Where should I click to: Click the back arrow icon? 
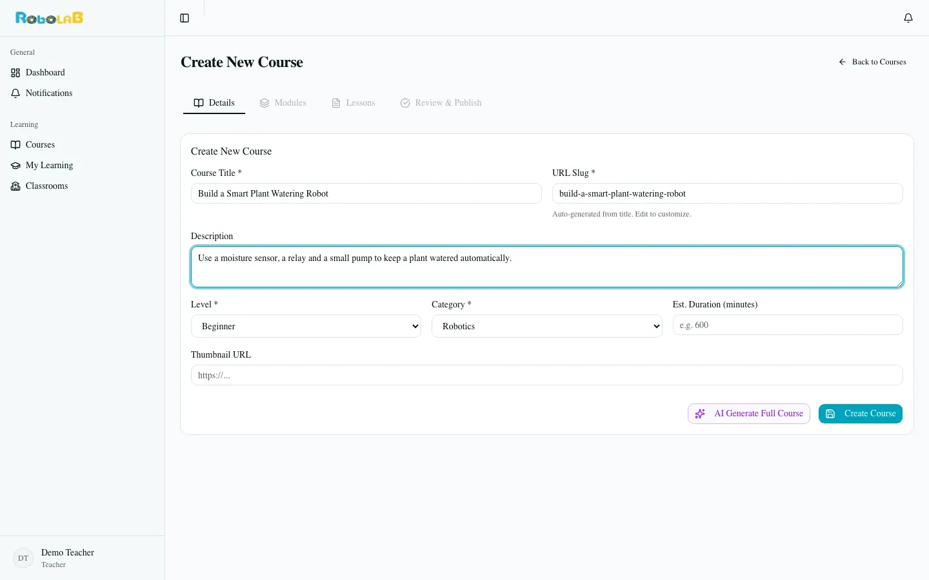coord(842,62)
